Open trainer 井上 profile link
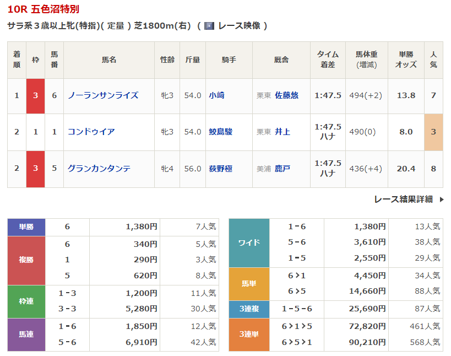The height and width of the screenshot is (356, 451). click(282, 132)
